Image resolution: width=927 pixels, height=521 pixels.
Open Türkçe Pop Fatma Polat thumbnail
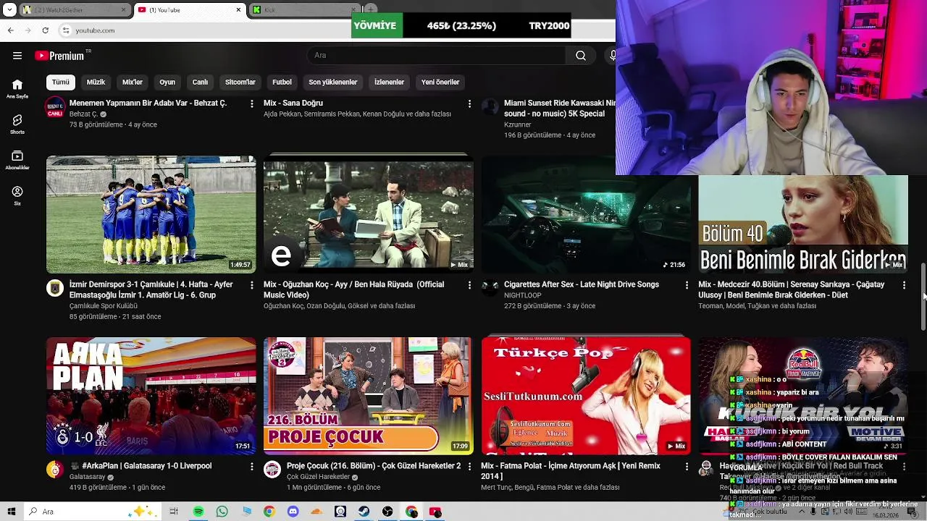click(586, 396)
